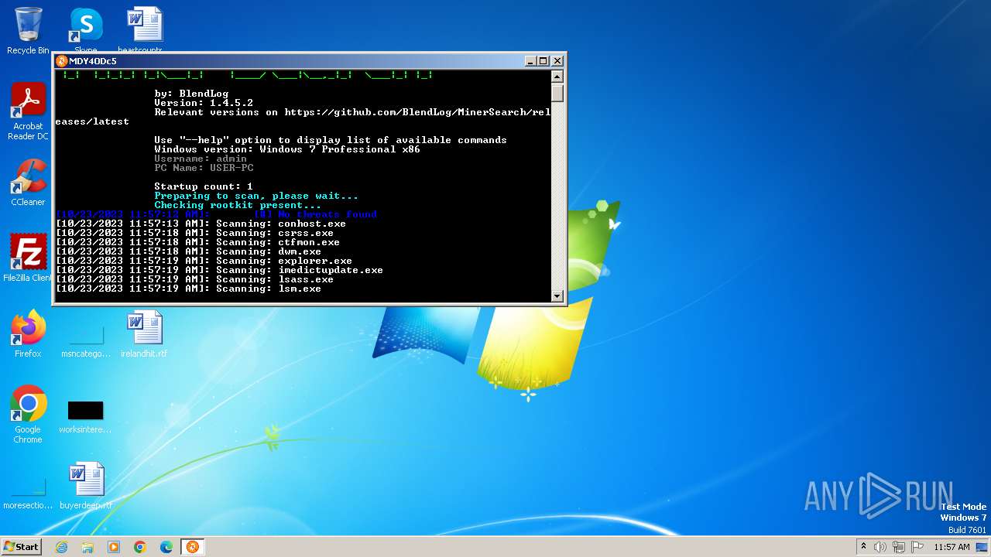Viewport: 991px width, 557px height.
Task: Open Windows Explorer folder in taskbar
Action: (87, 547)
